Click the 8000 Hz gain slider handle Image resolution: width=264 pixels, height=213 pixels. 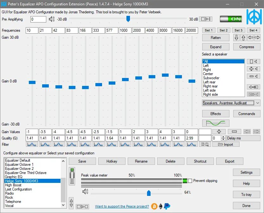[165, 75]
